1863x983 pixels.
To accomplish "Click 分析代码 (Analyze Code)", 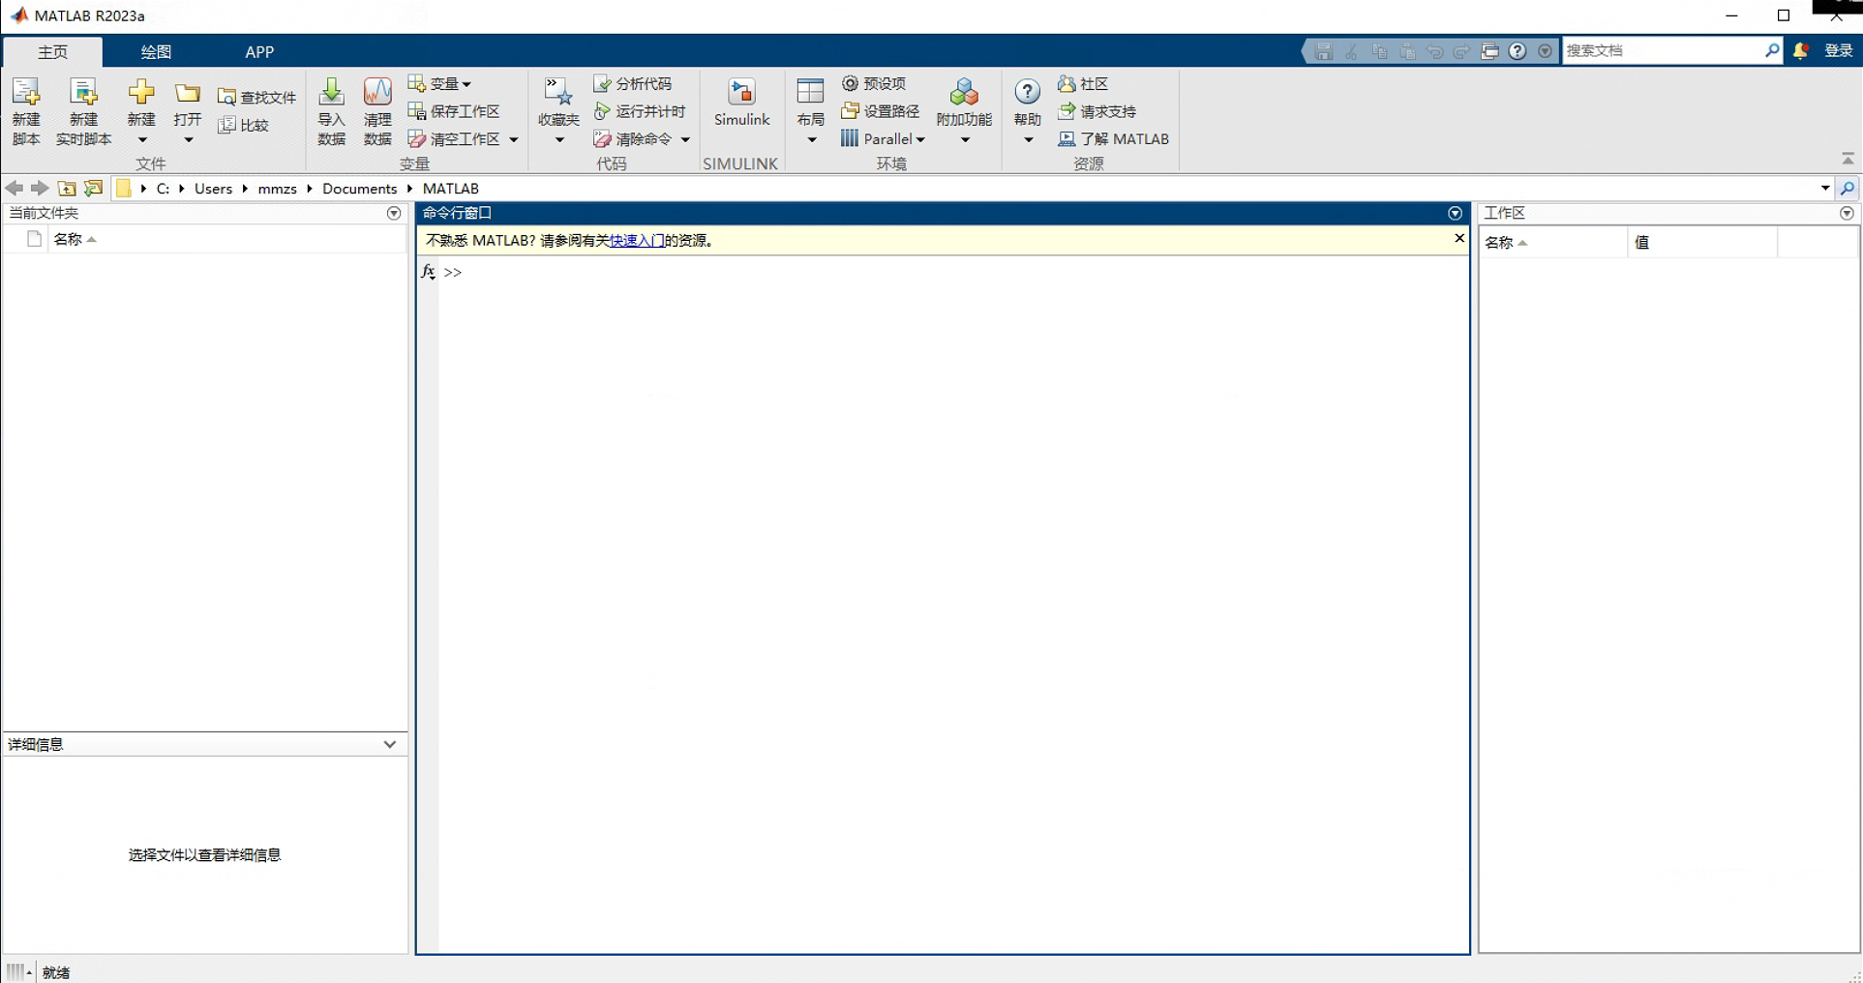I will [x=633, y=83].
